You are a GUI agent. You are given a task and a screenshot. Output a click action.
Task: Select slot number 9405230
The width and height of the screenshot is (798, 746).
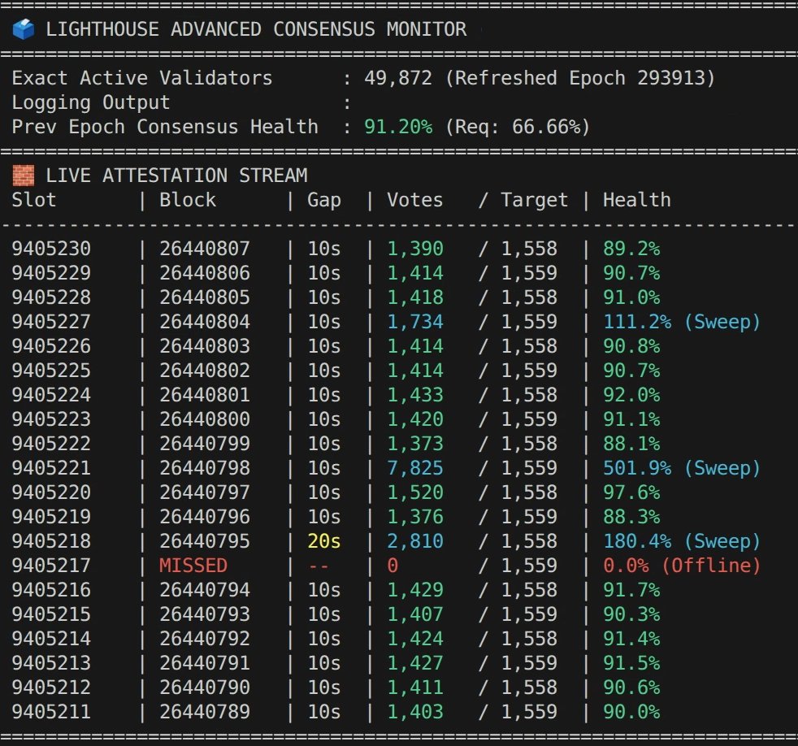51,249
